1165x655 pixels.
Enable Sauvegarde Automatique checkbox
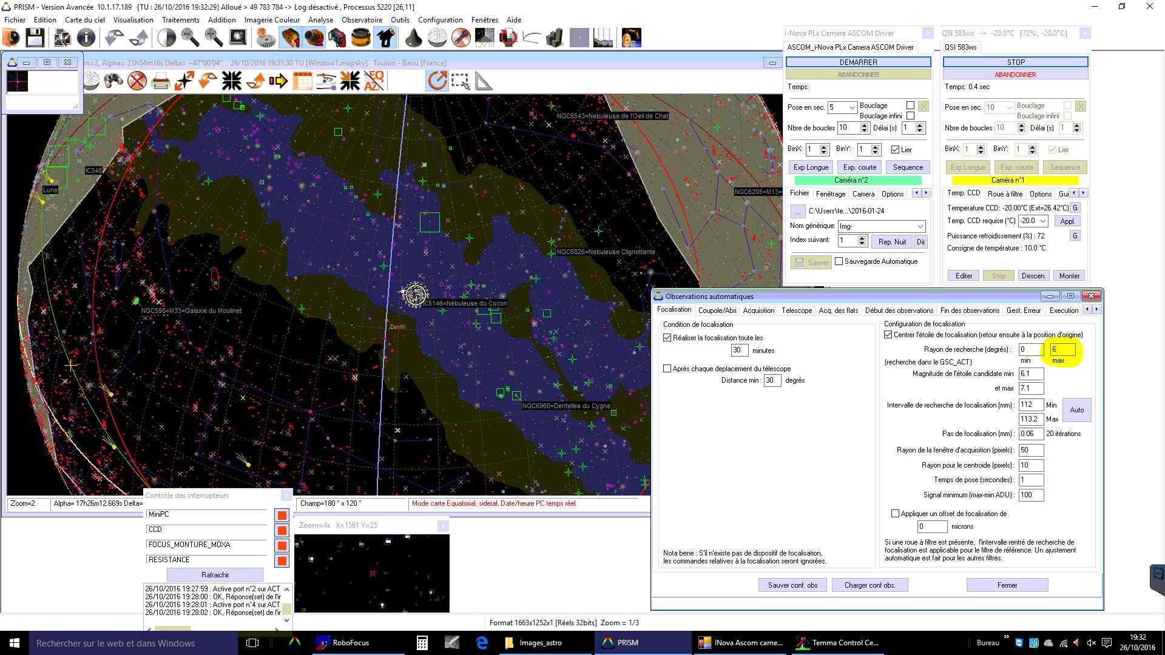839,261
